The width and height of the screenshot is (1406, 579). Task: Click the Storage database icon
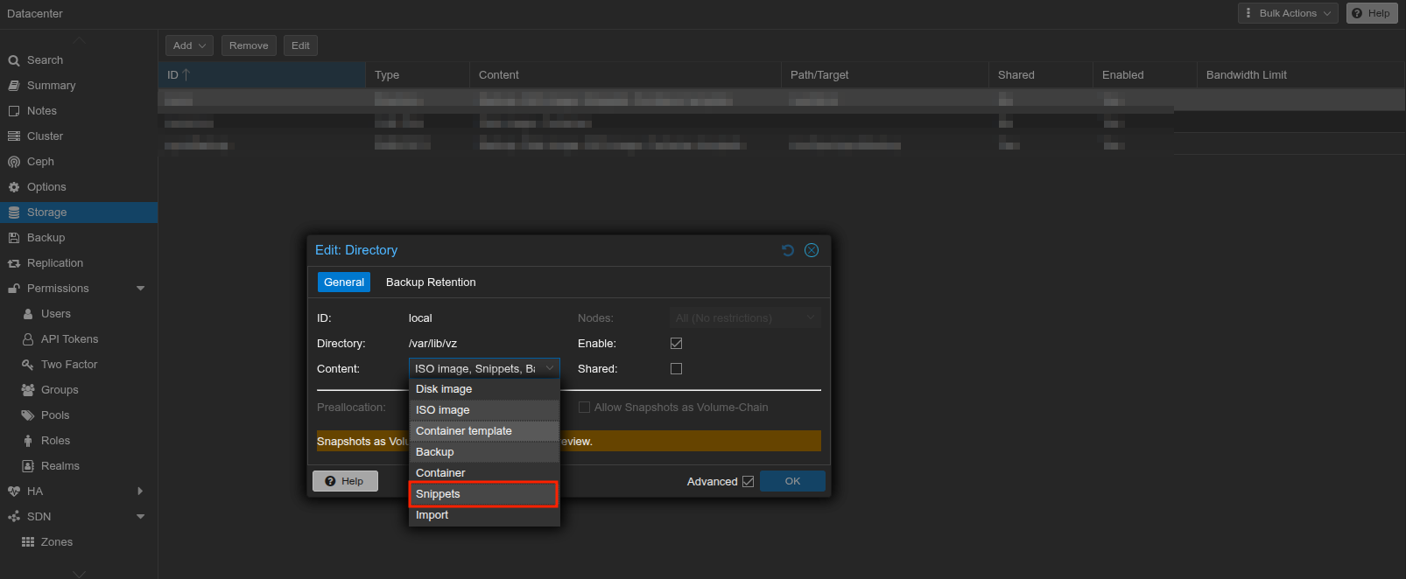pos(14,213)
